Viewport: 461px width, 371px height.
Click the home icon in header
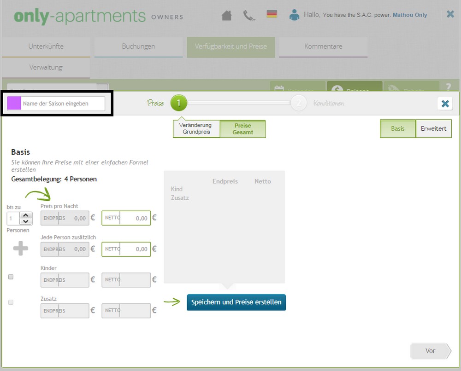pyautogui.click(x=226, y=15)
